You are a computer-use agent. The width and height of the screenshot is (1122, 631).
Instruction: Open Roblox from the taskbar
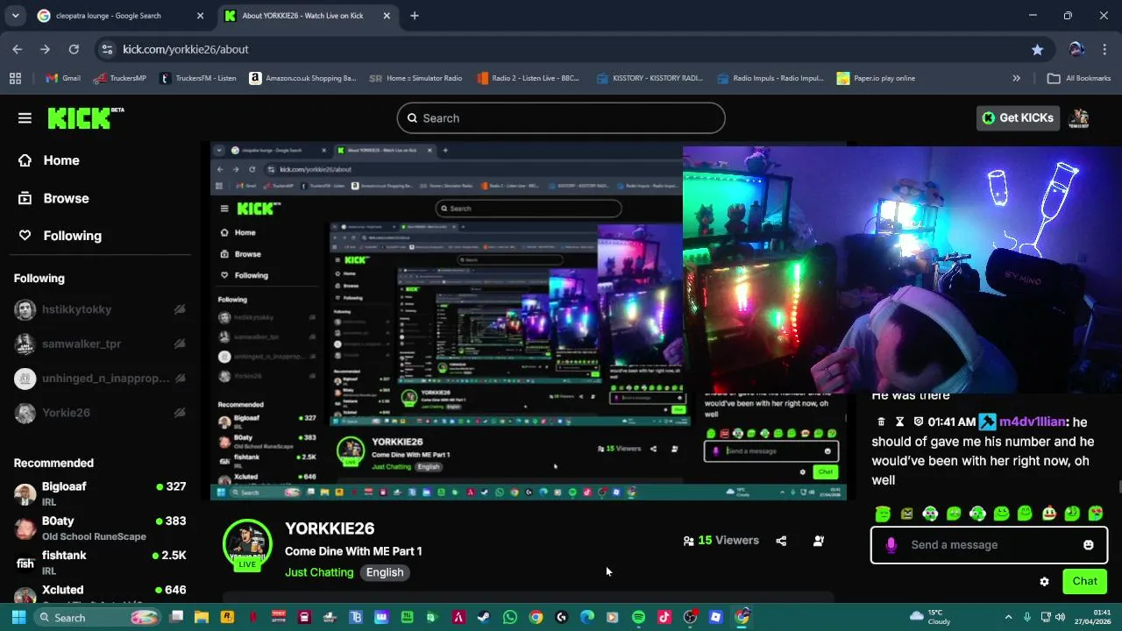(x=715, y=617)
